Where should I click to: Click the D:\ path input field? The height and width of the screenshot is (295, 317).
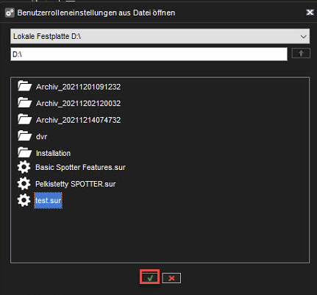pyautogui.click(x=149, y=54)
